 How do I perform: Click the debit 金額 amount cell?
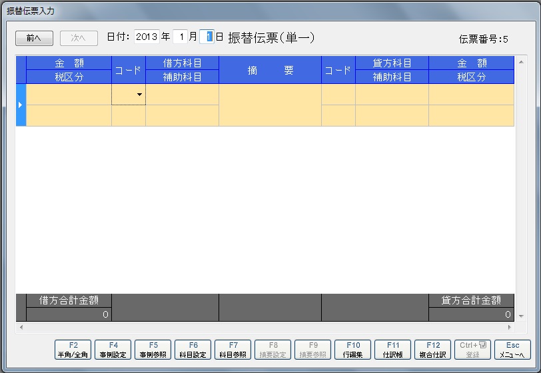69,95
